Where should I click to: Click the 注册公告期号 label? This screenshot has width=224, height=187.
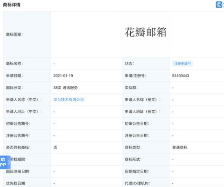tap(18, 135)
